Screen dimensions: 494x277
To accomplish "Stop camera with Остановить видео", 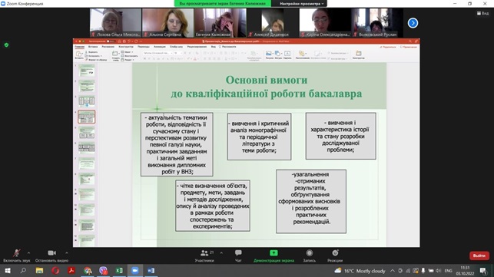I will click(x=51, y=256).
